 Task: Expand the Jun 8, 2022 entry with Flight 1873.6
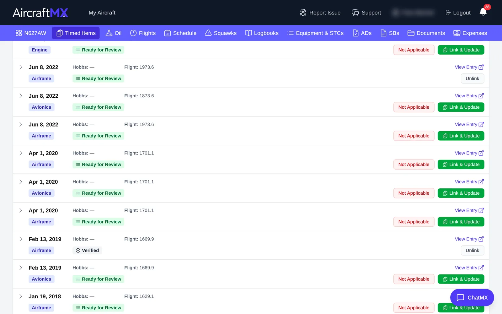pos(21,96)
